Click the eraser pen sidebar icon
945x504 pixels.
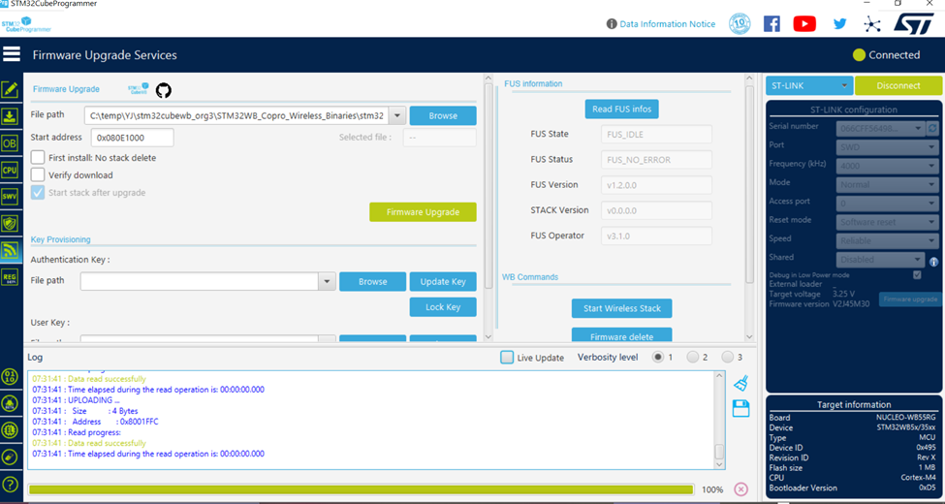[10, 457]
